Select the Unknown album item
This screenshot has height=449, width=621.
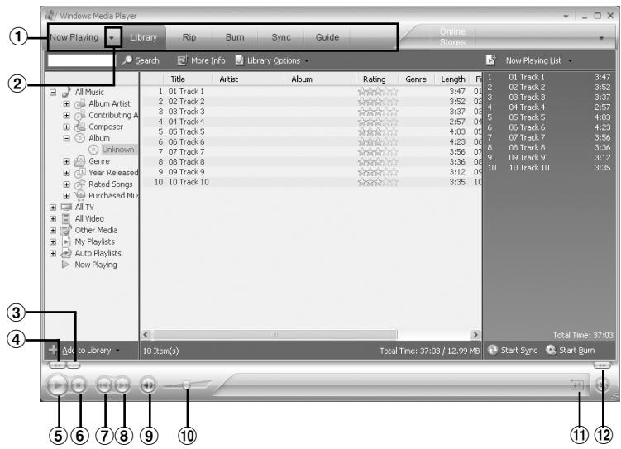click(x=118, y=150)
